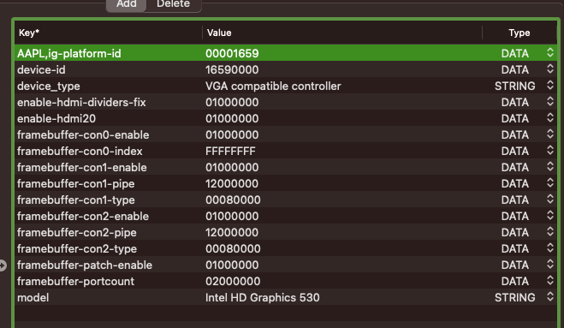Click the value 00001659
Image resolution: width=564 pixels, height=328 pixels.
[x=232, y=54]
